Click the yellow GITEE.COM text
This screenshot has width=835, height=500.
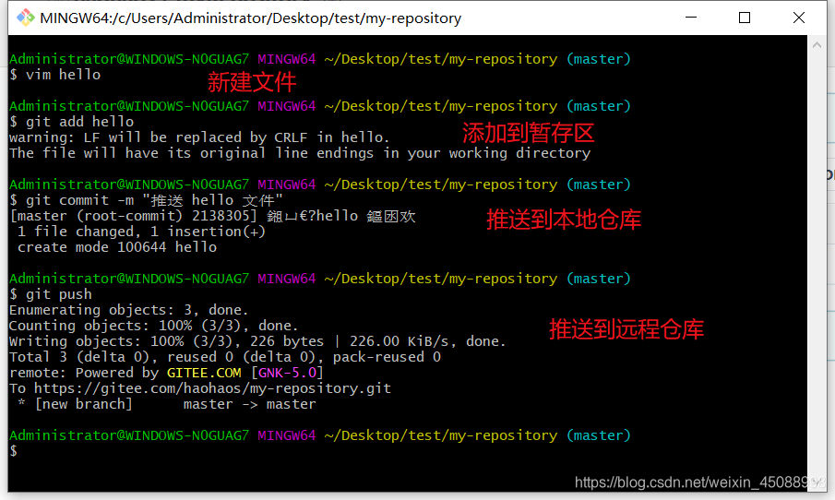click(x=204, y=373)
